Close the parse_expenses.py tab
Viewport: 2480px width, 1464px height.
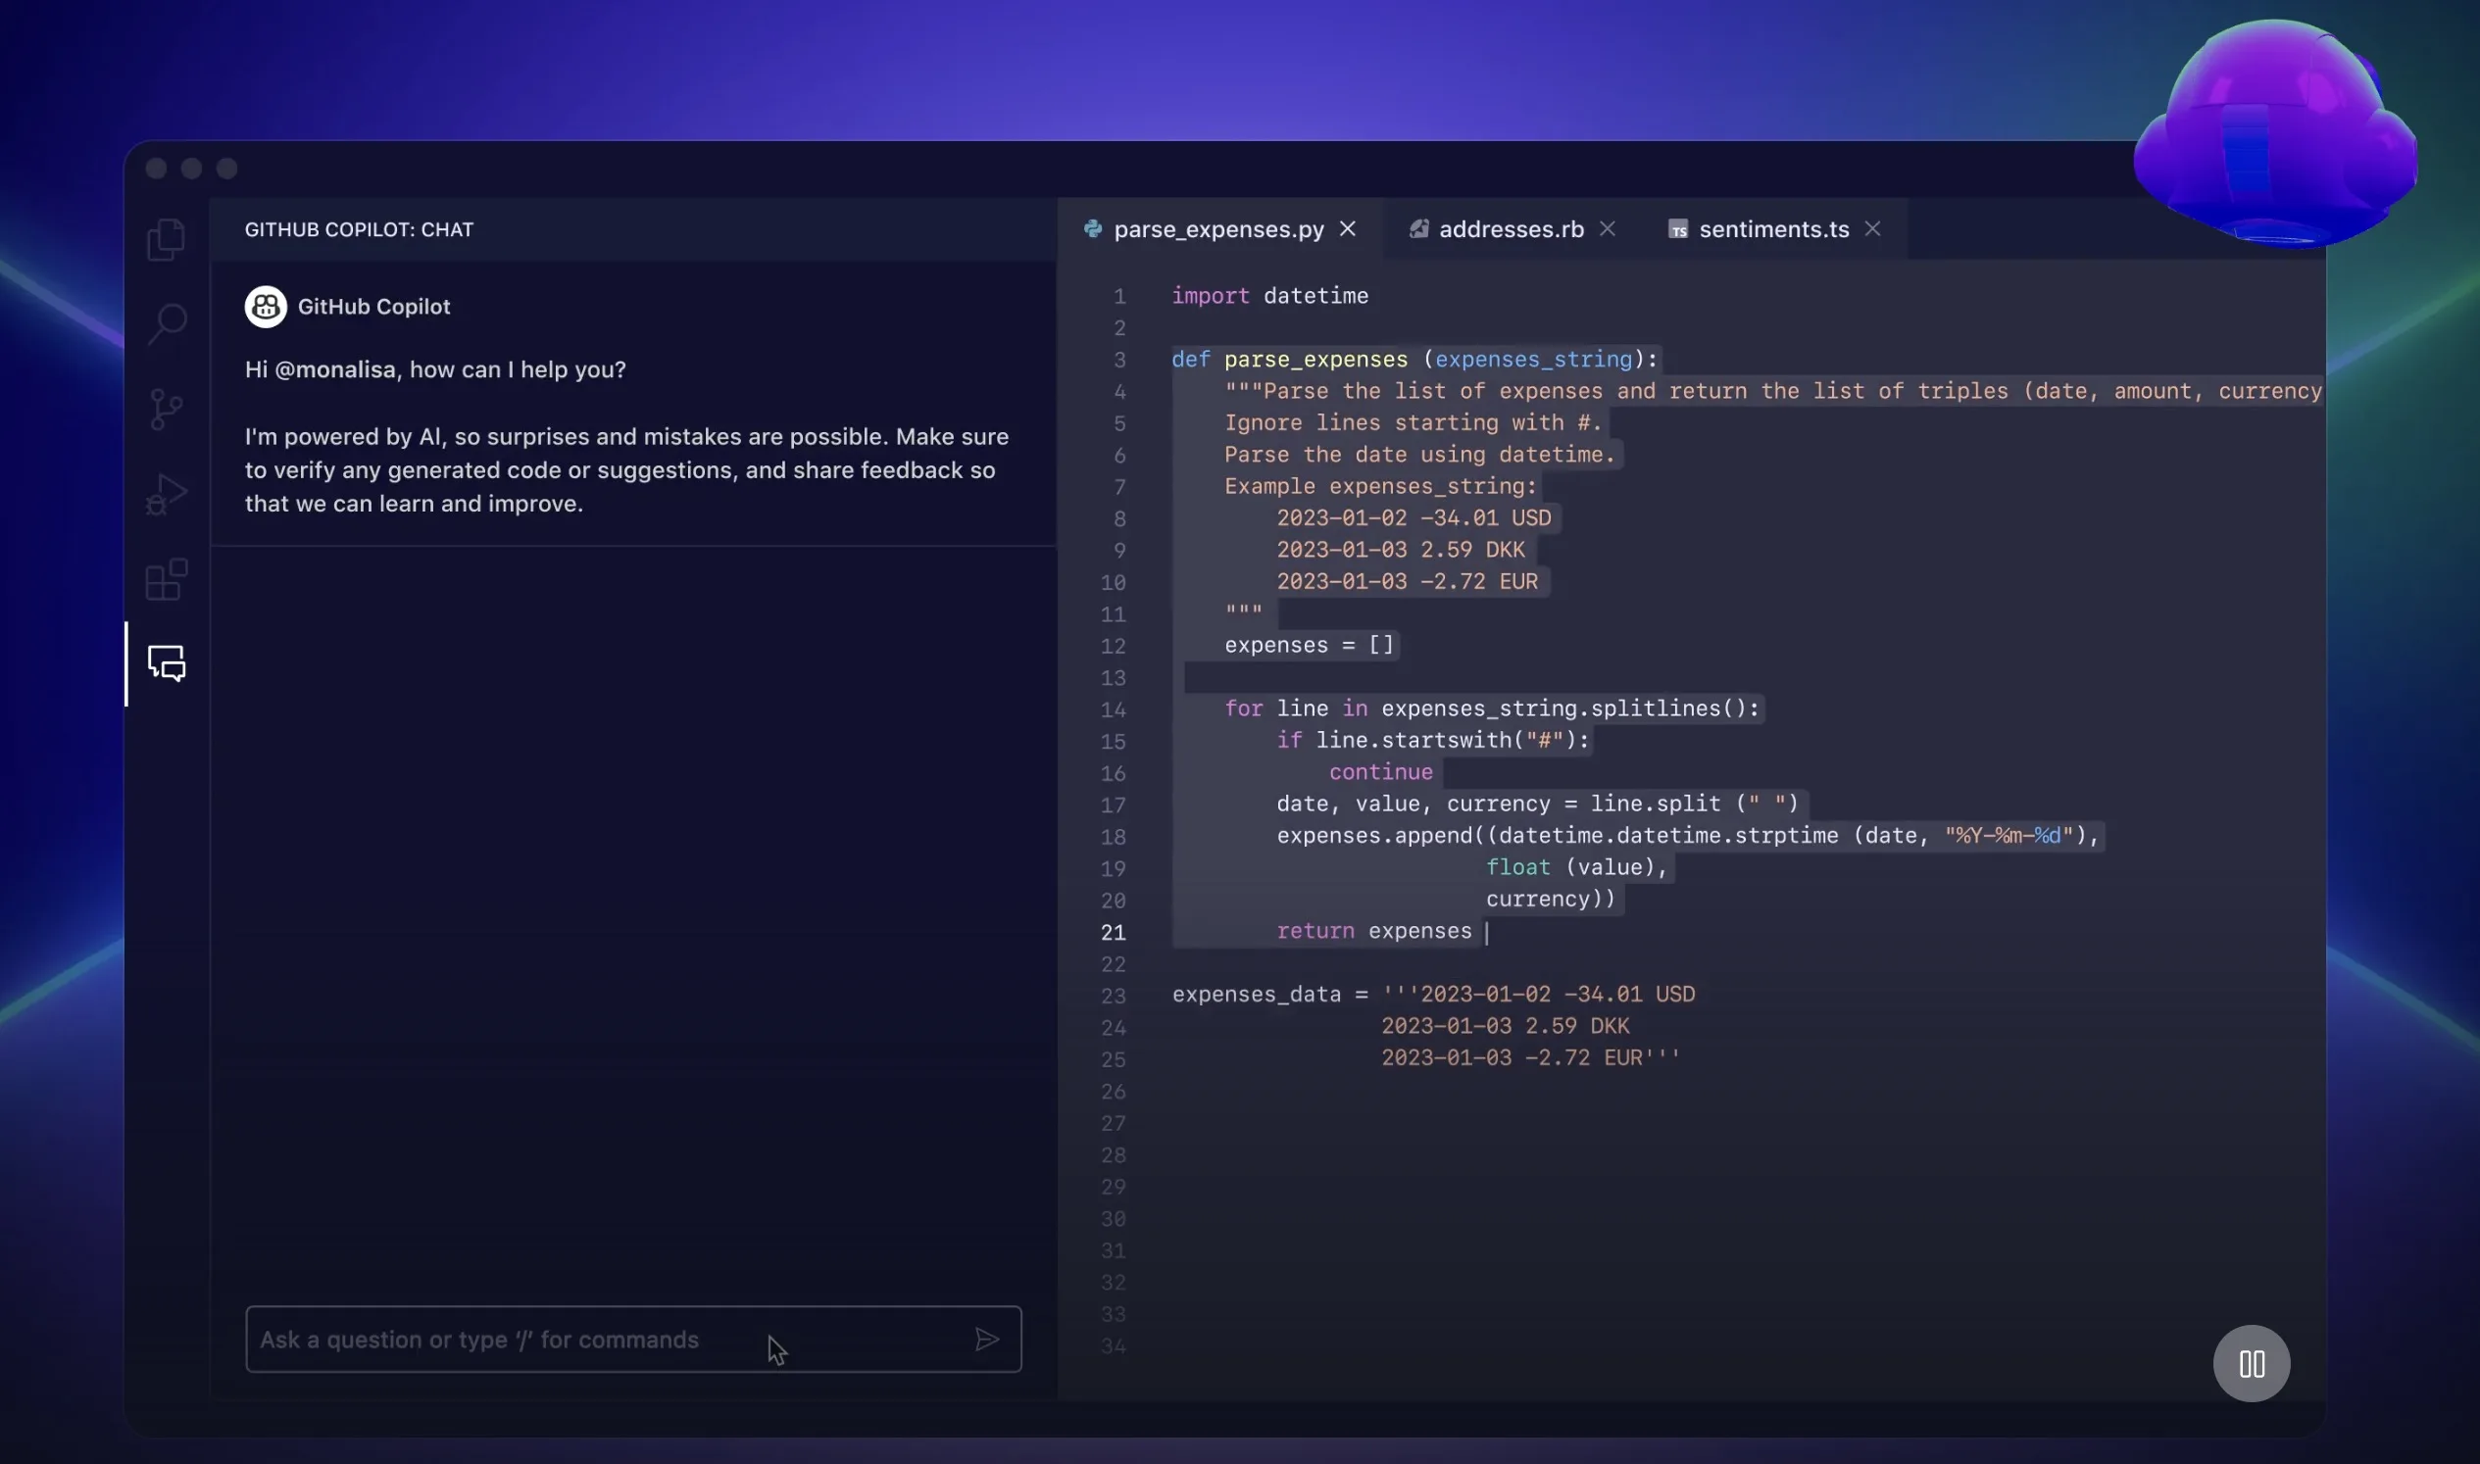pos(1347,229)
